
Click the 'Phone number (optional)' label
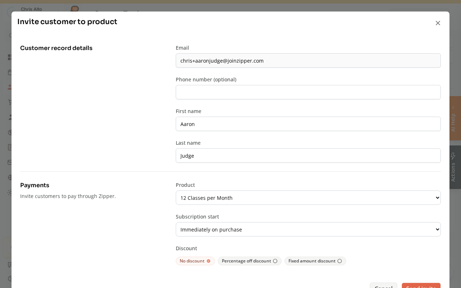206,80
